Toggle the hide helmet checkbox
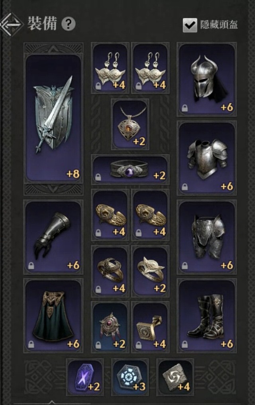Image resolution: width=255 pixels, height=405 pixels. pos(190,25)
